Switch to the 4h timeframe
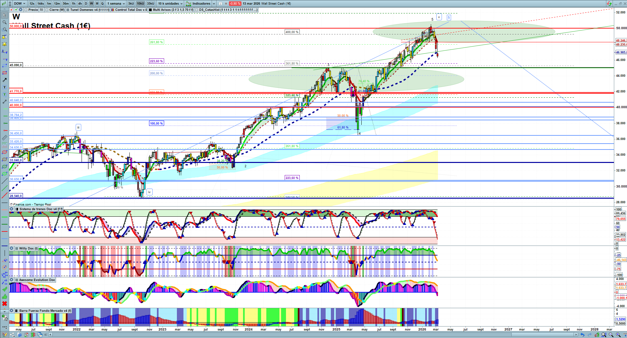Viewport: 627px width, 338px height. (x=80, y=4)
